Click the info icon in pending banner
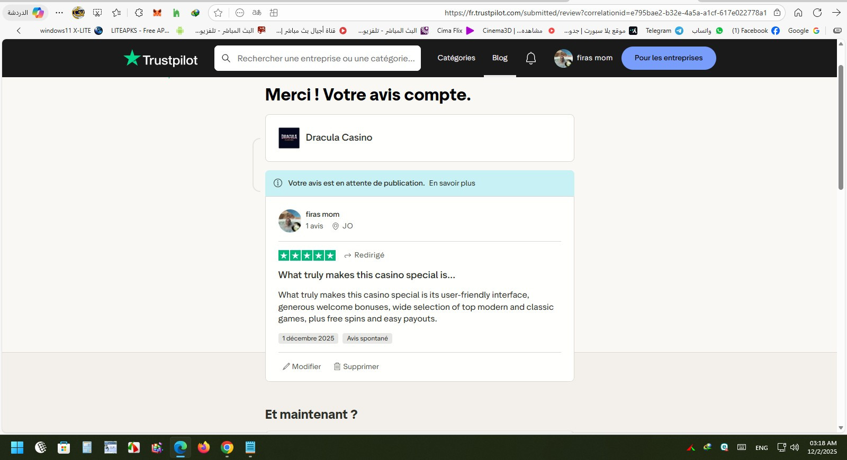The width and height of the screenshot is (847, 460). [278, 183]
